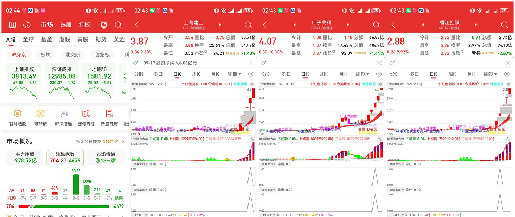Toggle night mode with the moon icon
The width and height of the screenshot is (515, 217).
coord(27,25)
